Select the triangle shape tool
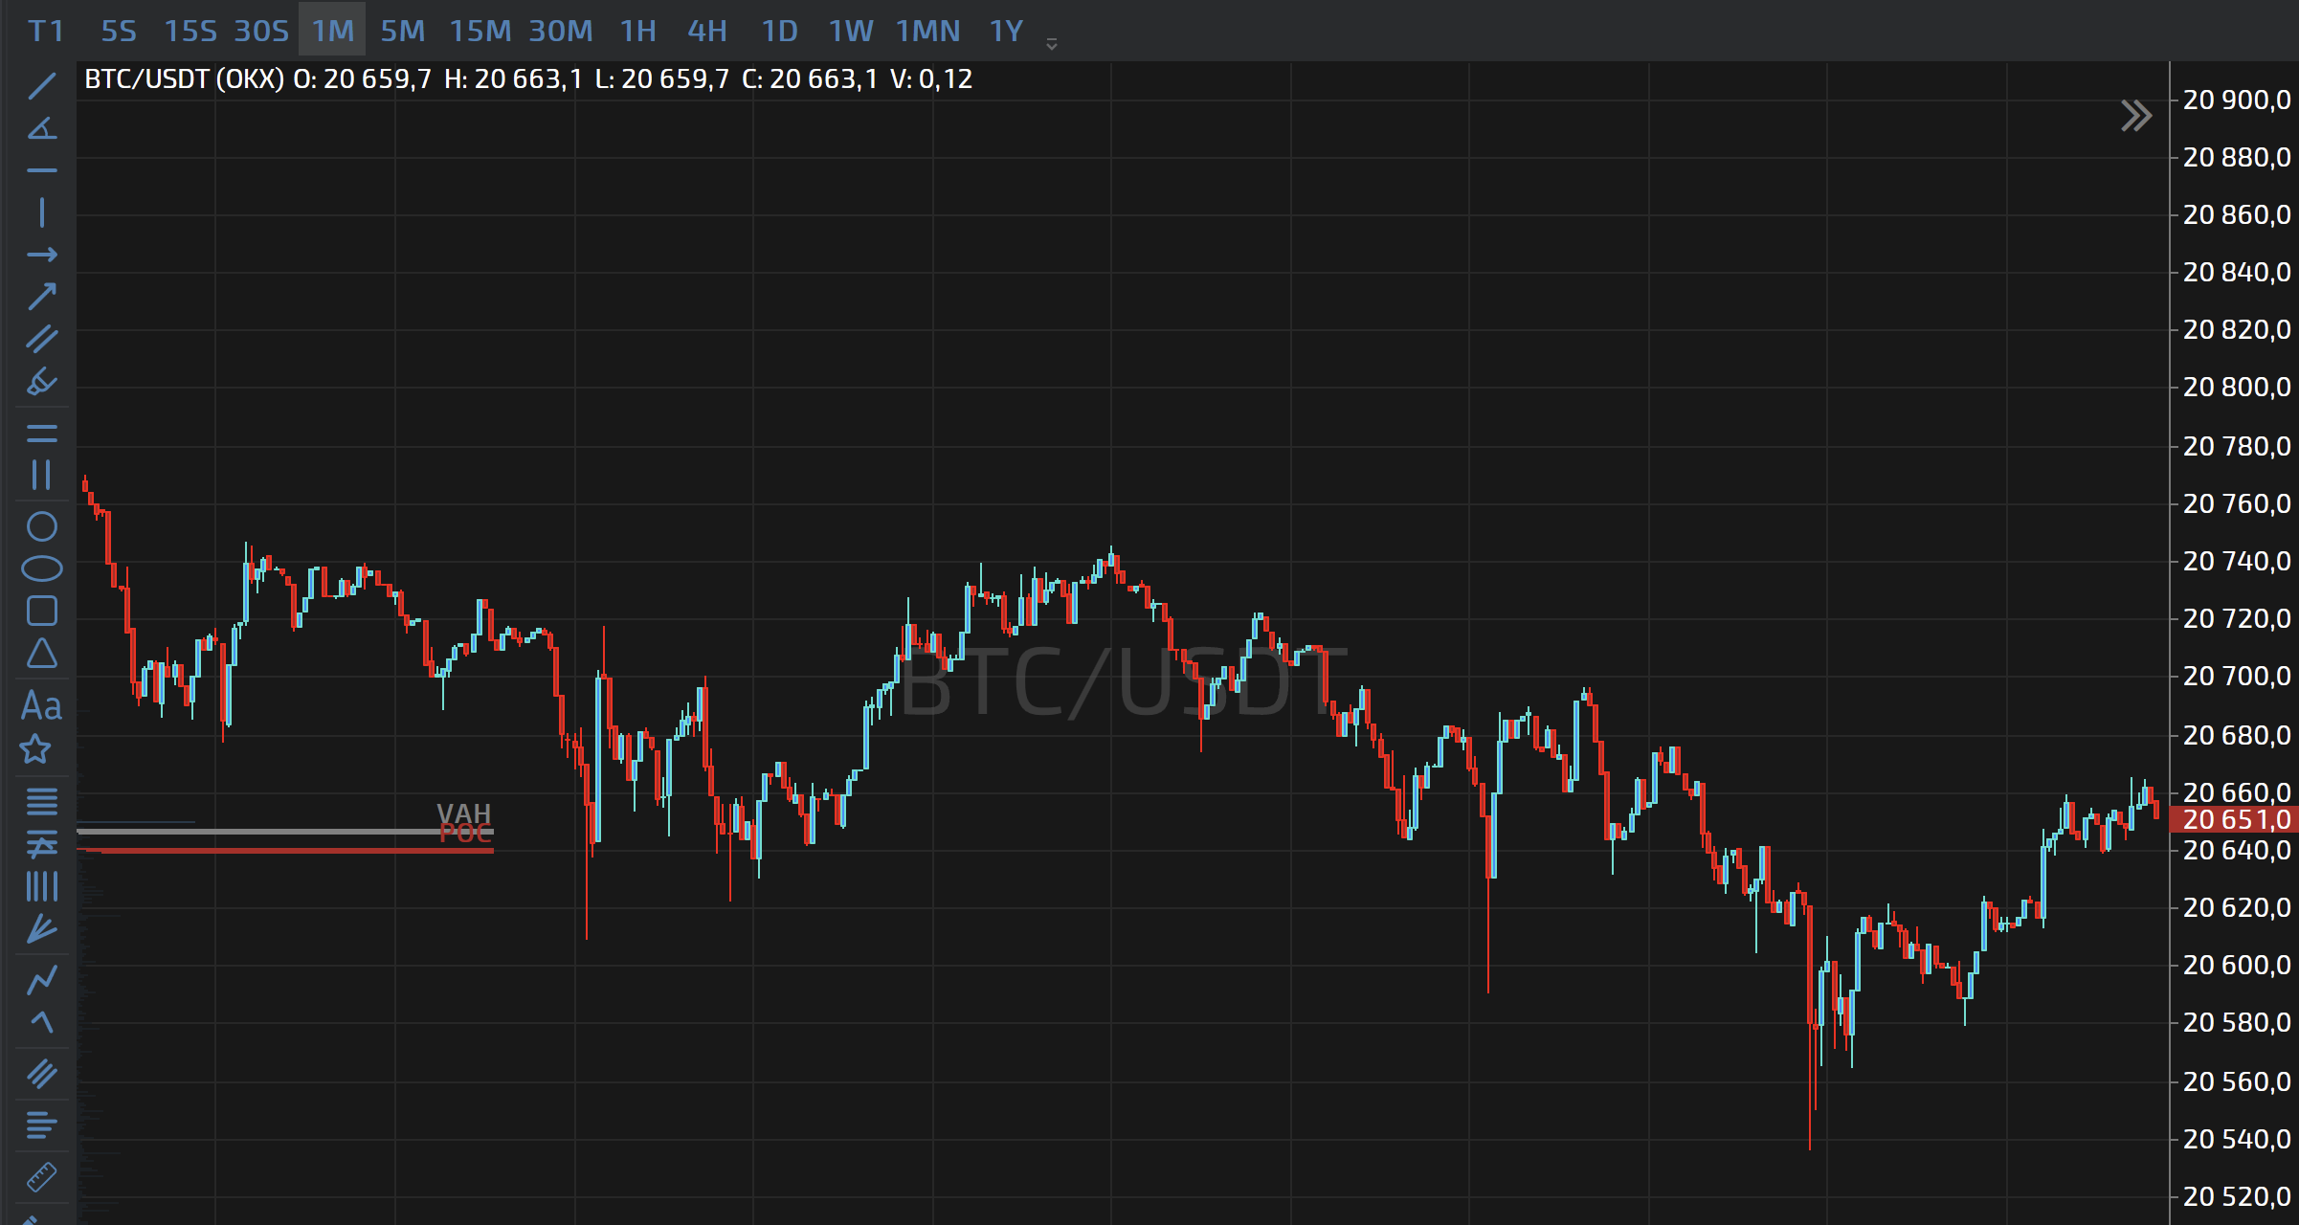2299x1225 pixels. pos(41,654)
